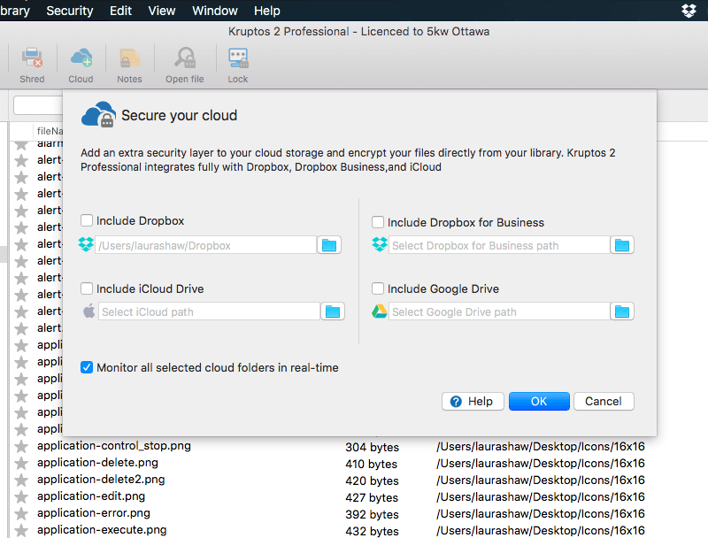Browse folder for iCloud path
708x538 pixels.
pos(333,311)
